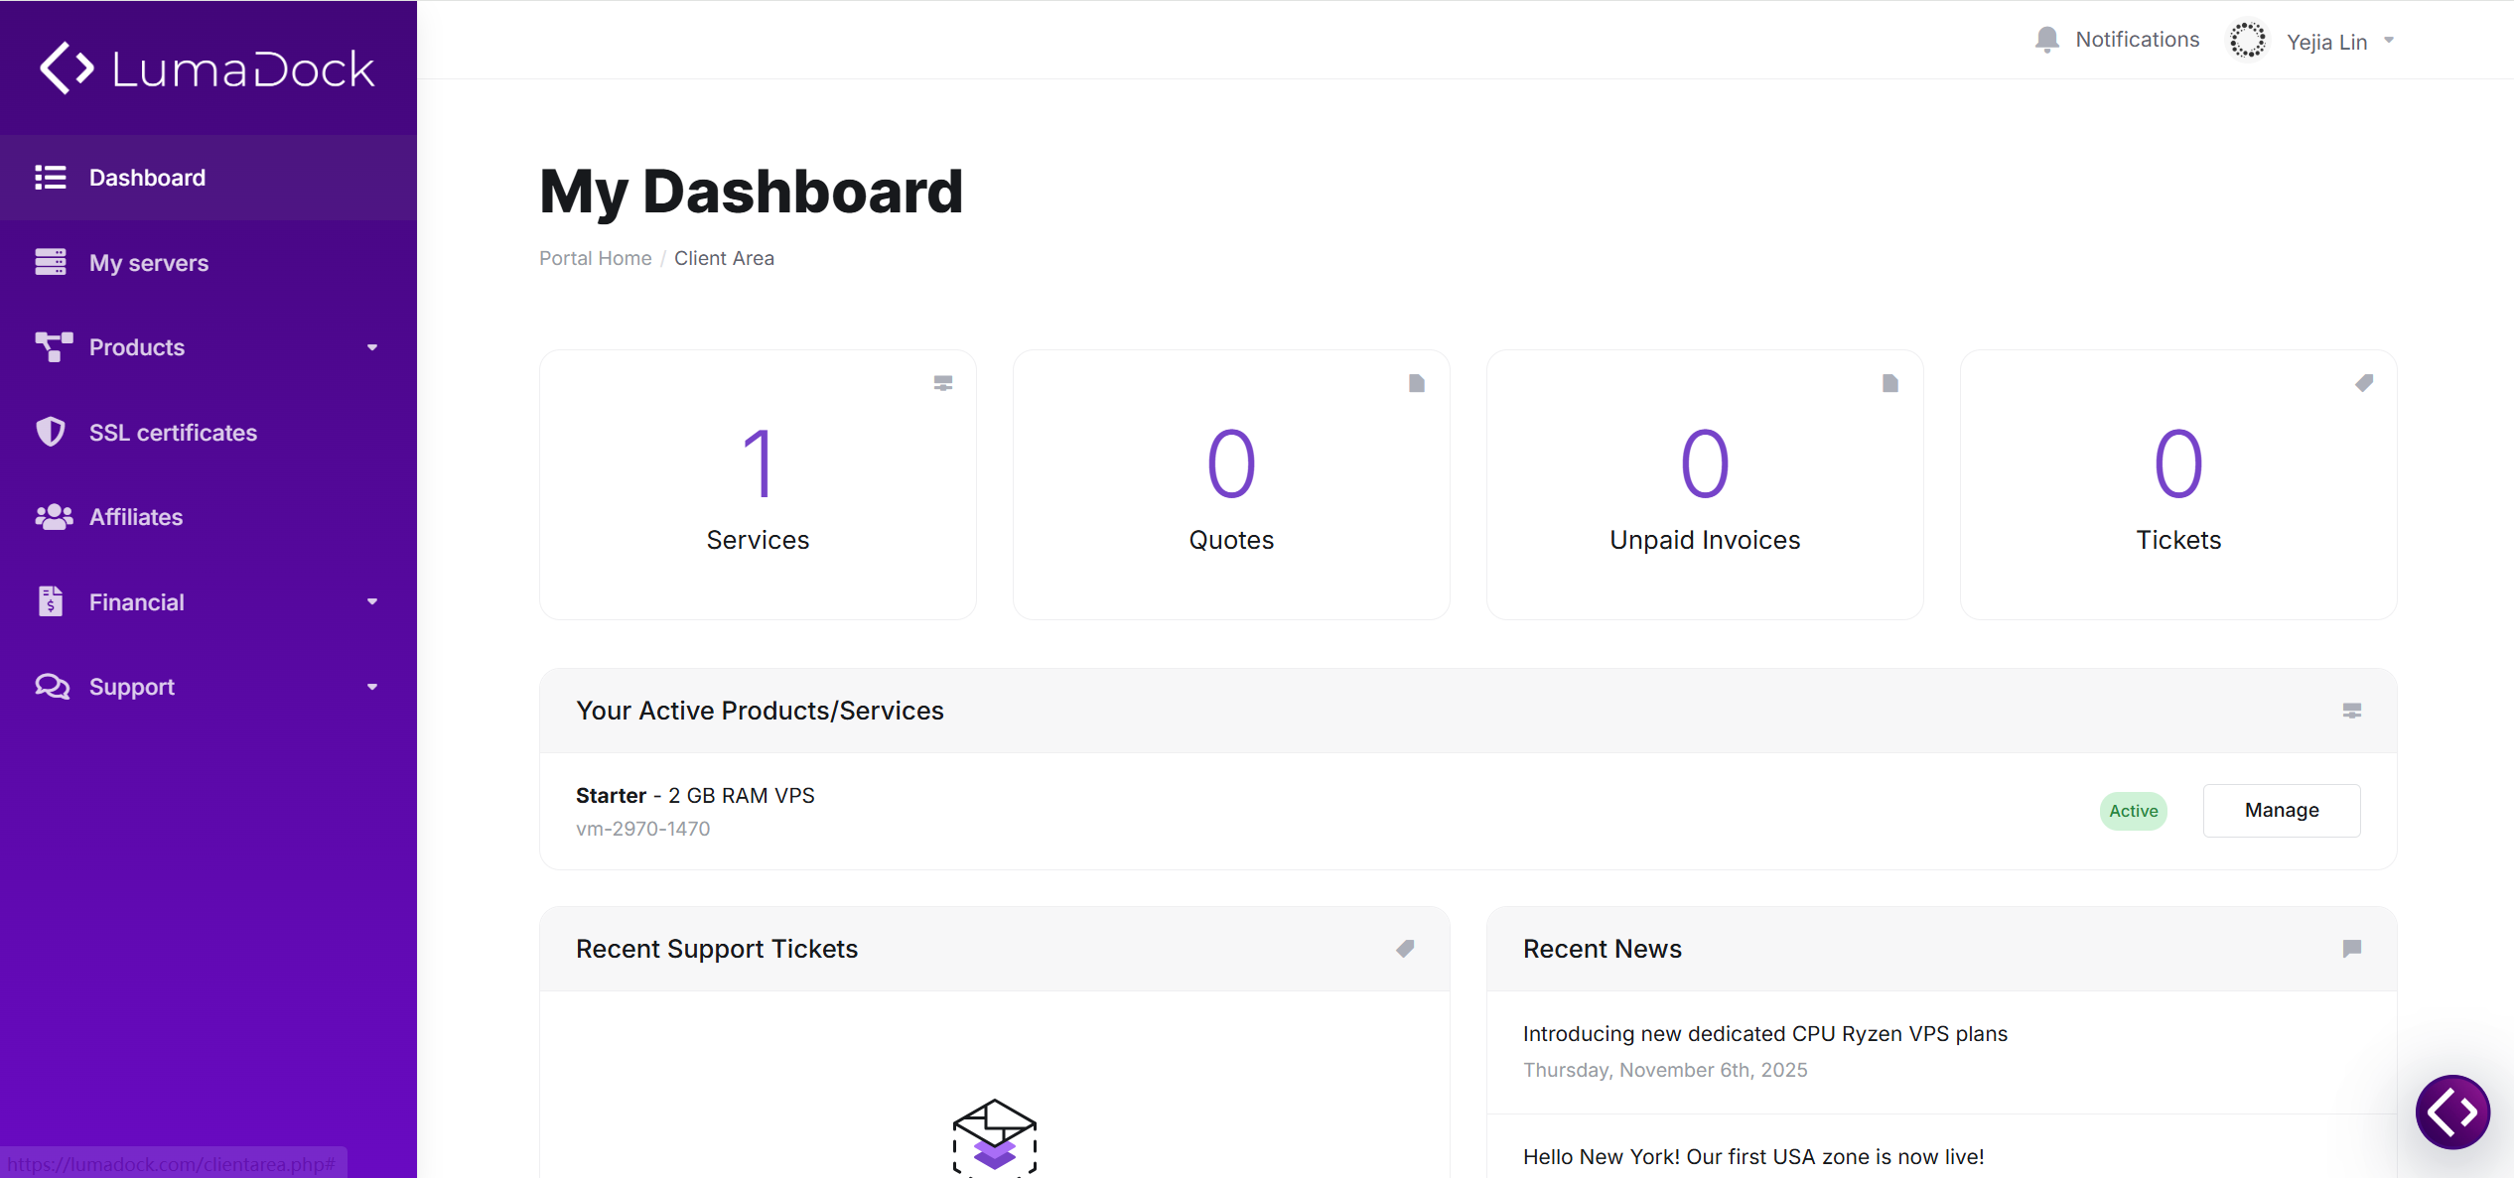Click the document icon on Quotes card

click(x=1417, y=383)
